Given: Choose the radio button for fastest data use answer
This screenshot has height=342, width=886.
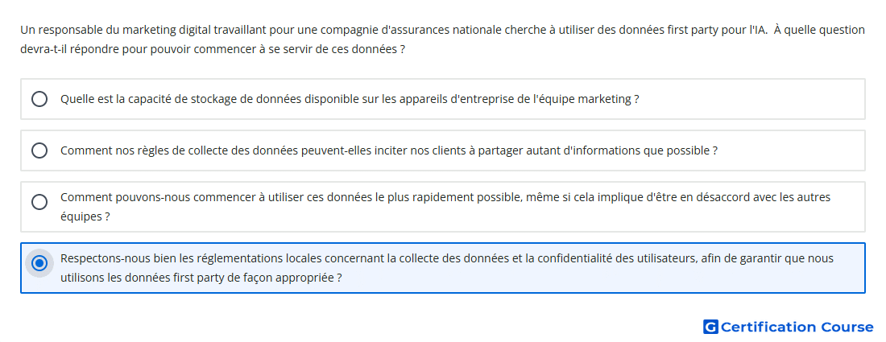Looking at the screenshot, I should [x=39, y=202].
